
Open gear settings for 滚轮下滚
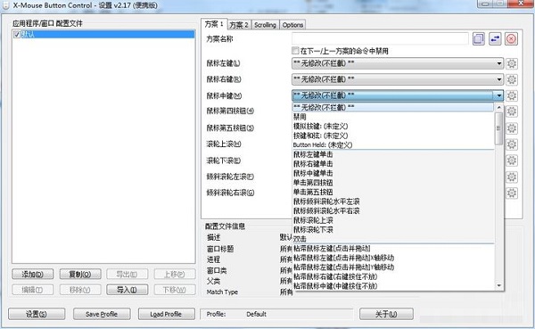[x=512, y=160]
